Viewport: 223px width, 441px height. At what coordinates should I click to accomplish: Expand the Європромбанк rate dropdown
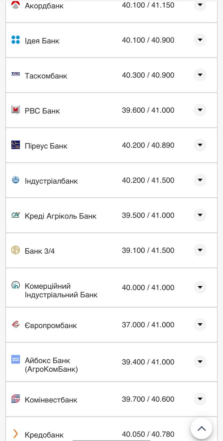coord(200,325)
